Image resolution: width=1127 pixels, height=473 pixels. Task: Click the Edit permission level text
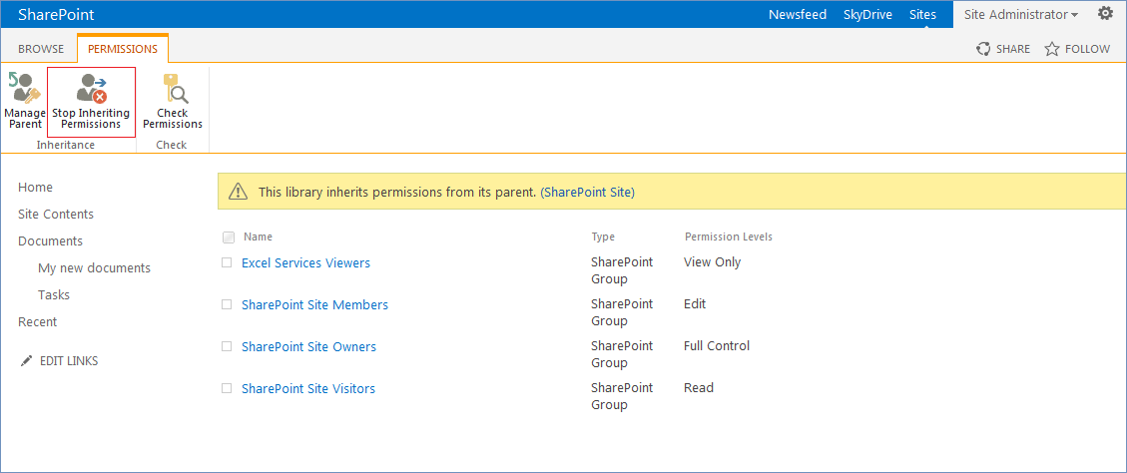point(695,303)
